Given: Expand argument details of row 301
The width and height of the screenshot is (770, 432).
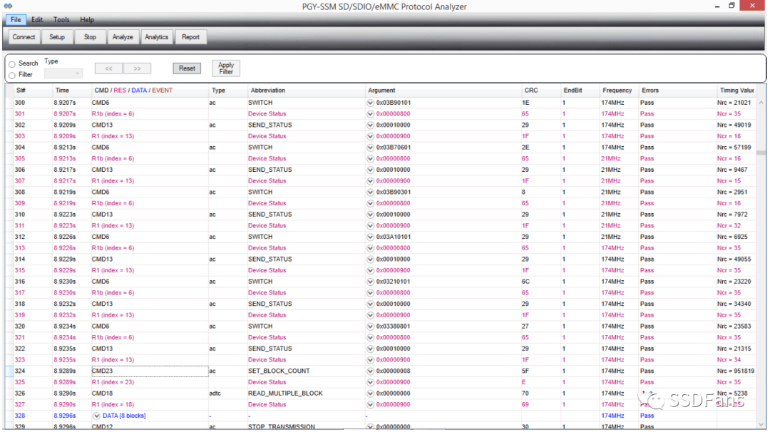Looking at the screenshot, I should coord(370,114).
